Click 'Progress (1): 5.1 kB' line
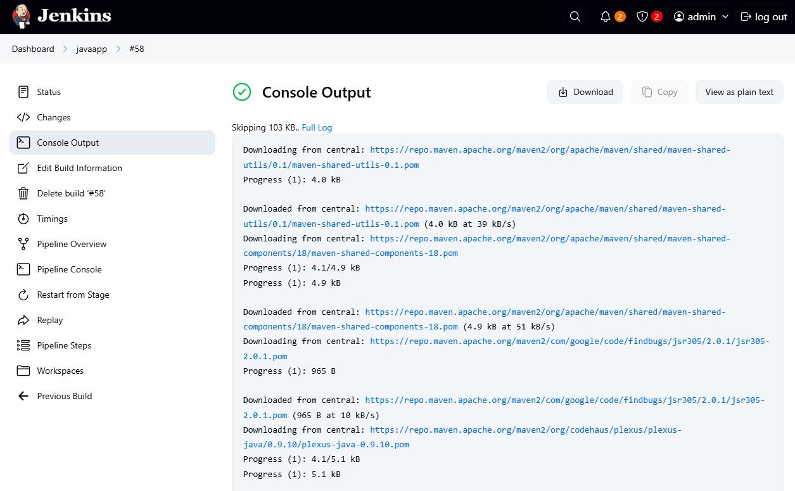The width and height of the screenshot is (795, 491). [292, 474]
